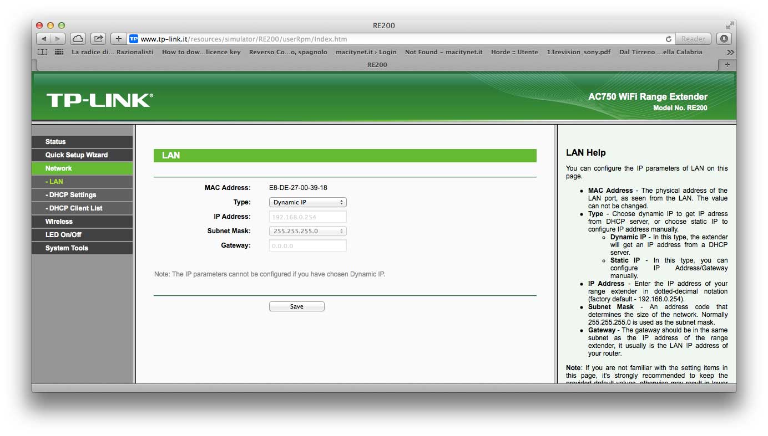The image size is (768, 436).
Task: Click the 'IP Address:' field label
Action: (x=232, y=217)
